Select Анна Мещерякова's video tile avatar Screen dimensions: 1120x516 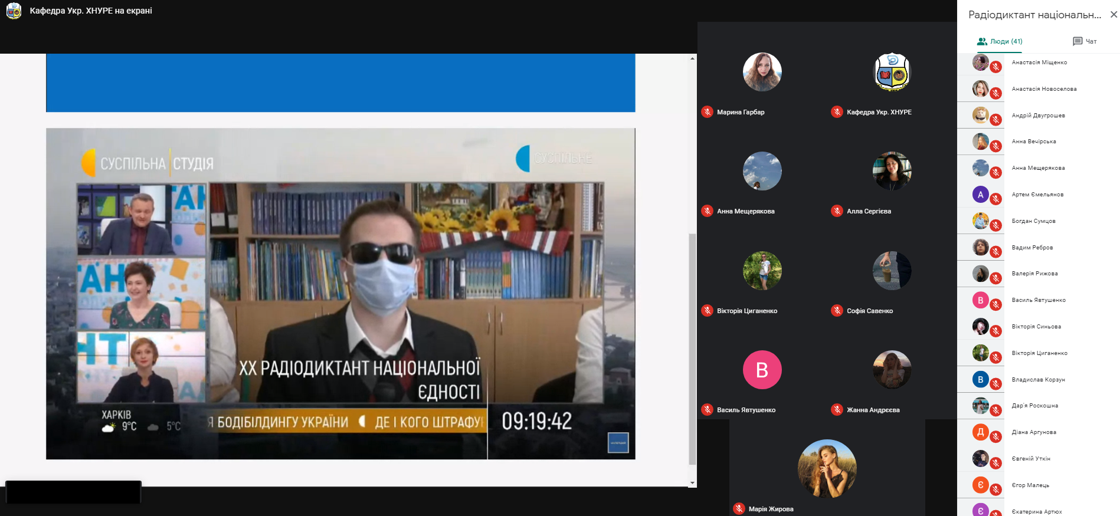[762, 171]
